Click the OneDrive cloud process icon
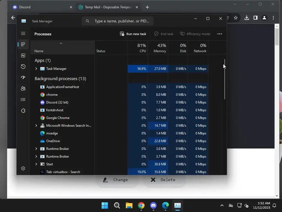 [x=42, y=141]
